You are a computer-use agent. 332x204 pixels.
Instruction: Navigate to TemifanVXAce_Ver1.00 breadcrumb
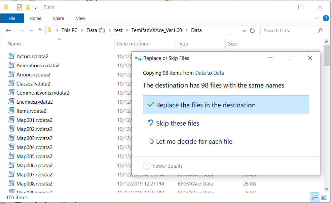[157, 30]
